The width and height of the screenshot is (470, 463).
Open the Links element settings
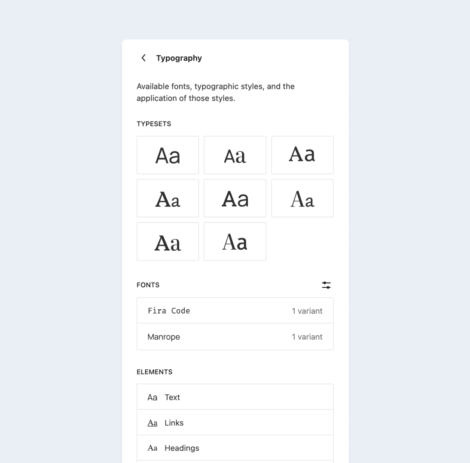(235, 423)
